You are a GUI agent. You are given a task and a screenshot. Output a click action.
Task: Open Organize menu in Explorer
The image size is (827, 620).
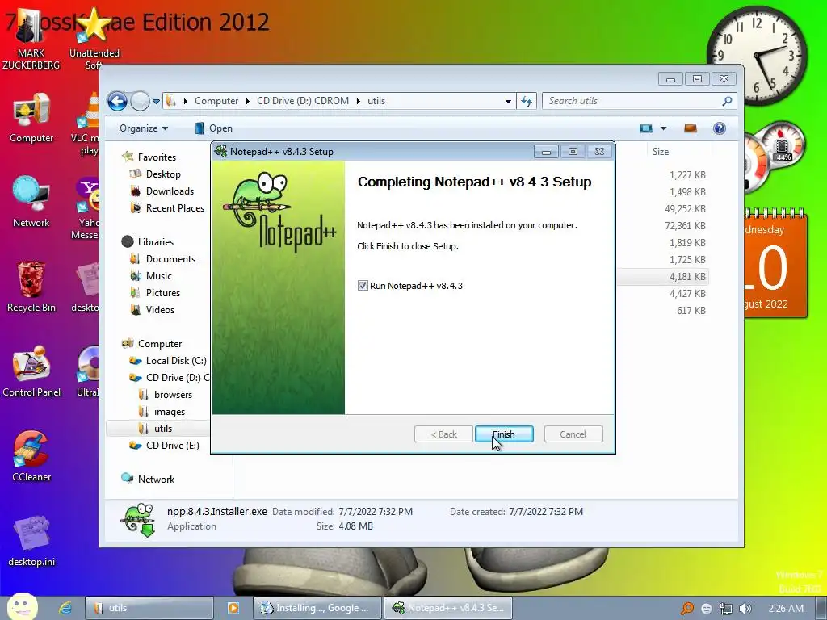(x=144, y=128)
